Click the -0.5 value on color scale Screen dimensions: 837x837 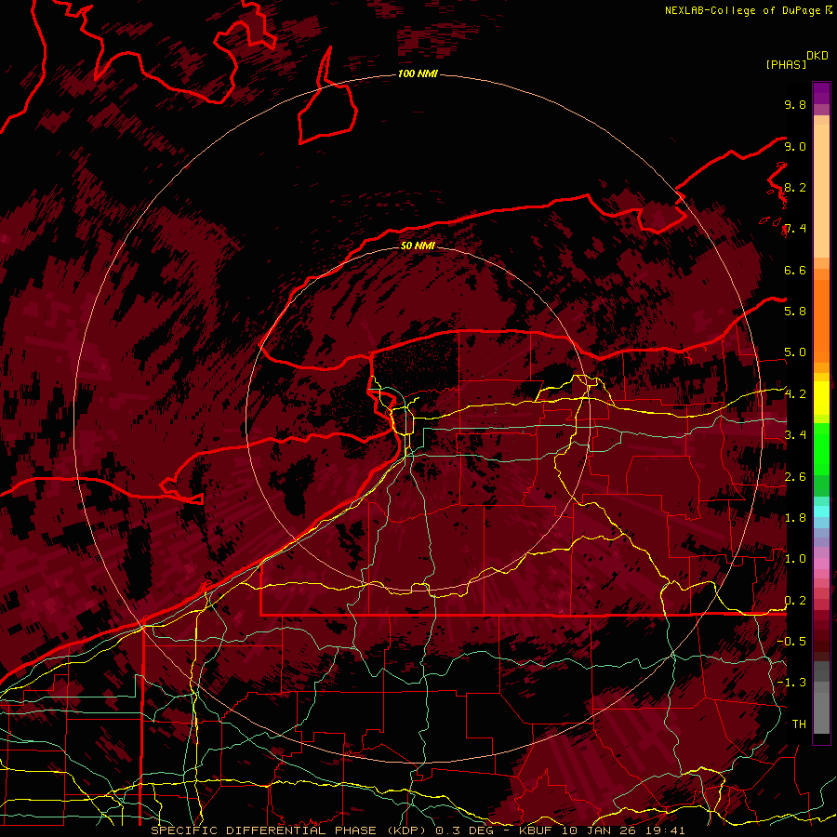[792, 642]
